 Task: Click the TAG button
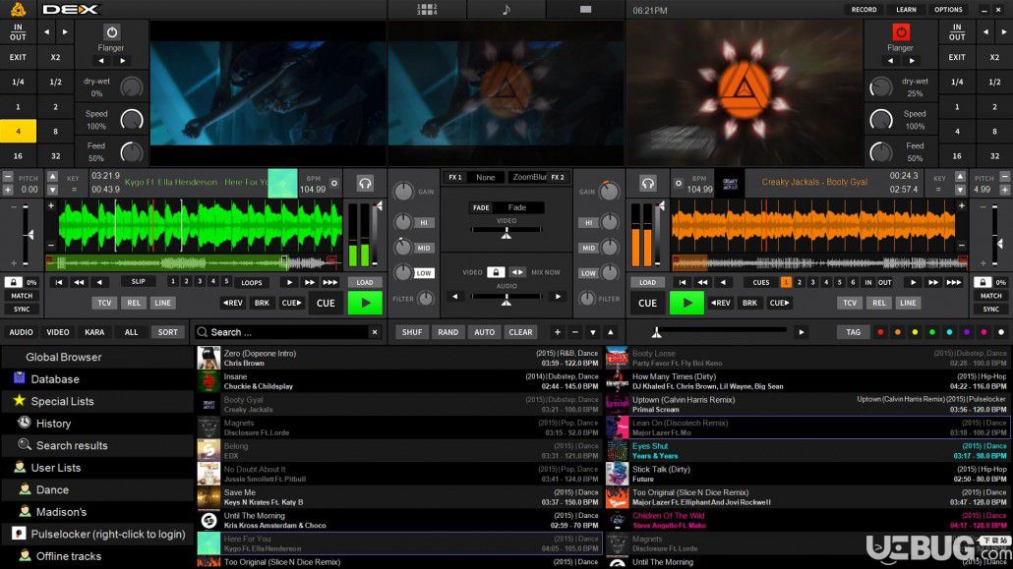pos(854,332)
